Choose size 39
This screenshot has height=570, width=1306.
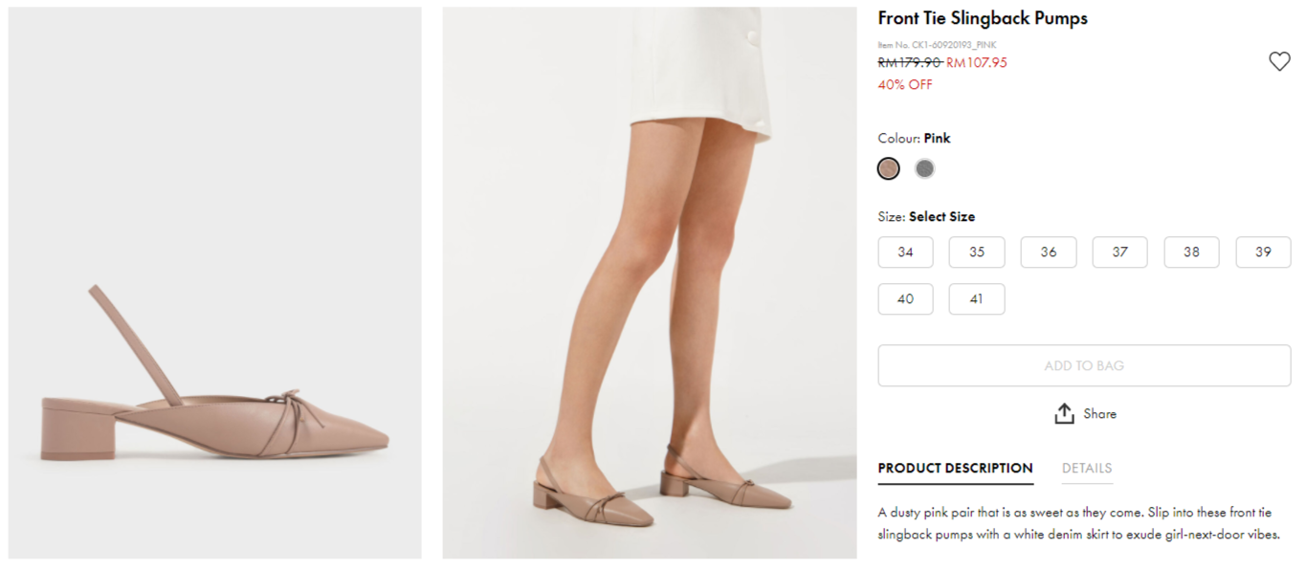pyautogui.click(x=1263, y=252)
